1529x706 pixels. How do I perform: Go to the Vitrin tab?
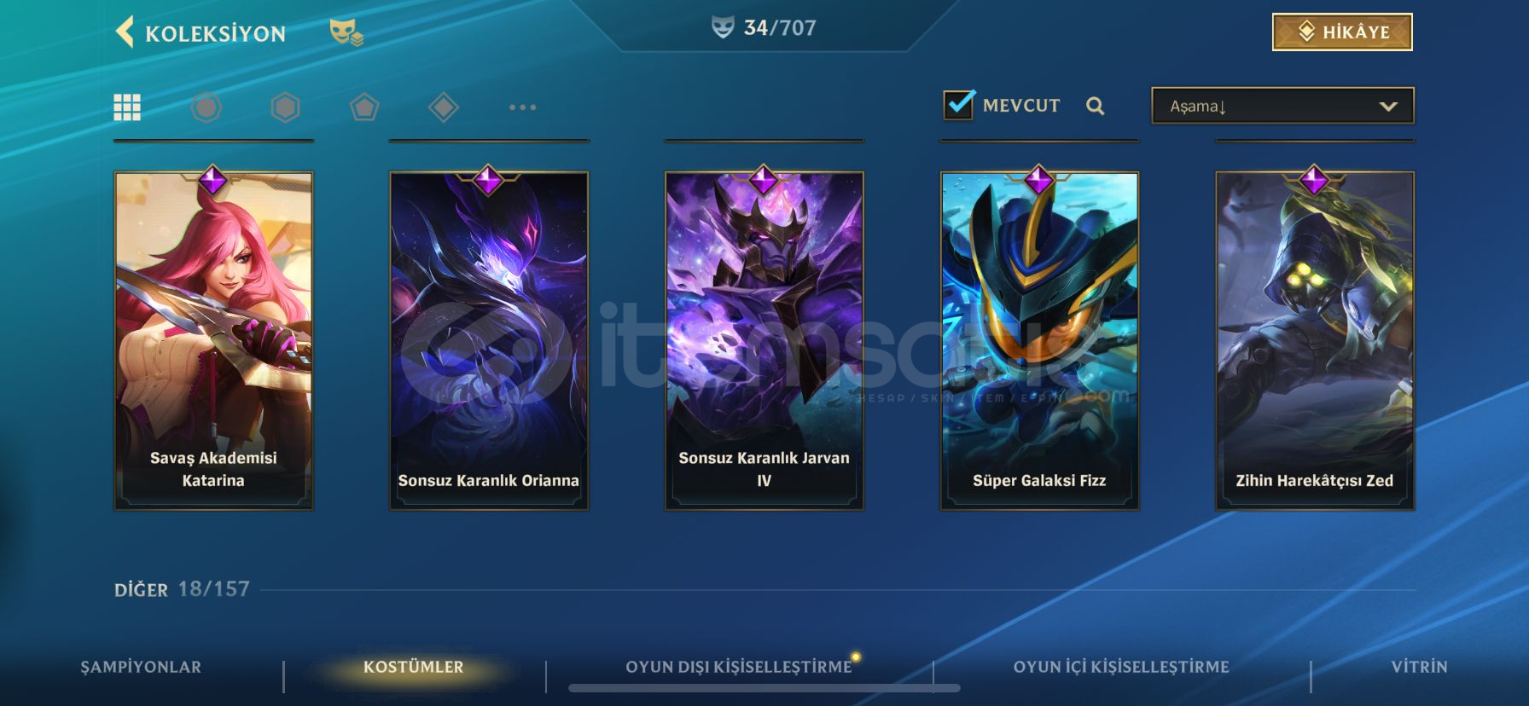pos(1419,667)
